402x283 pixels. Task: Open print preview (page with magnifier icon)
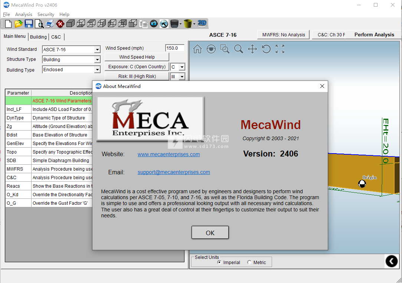coord(39,24)
